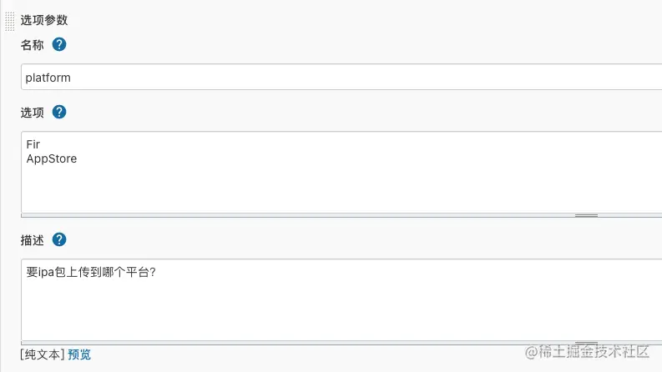The image size is (662, 372).
Task: Click the 描述 field label
Action: pyautogui.click(x=32, y=240)
